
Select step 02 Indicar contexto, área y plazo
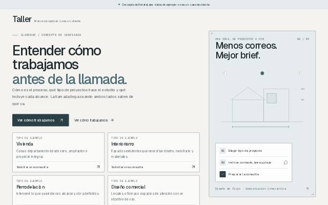pyautogui.click(x=254, y=162)
